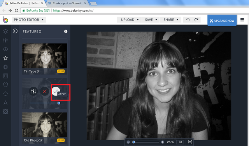Click the main photo on the canvas

(159, 86)
